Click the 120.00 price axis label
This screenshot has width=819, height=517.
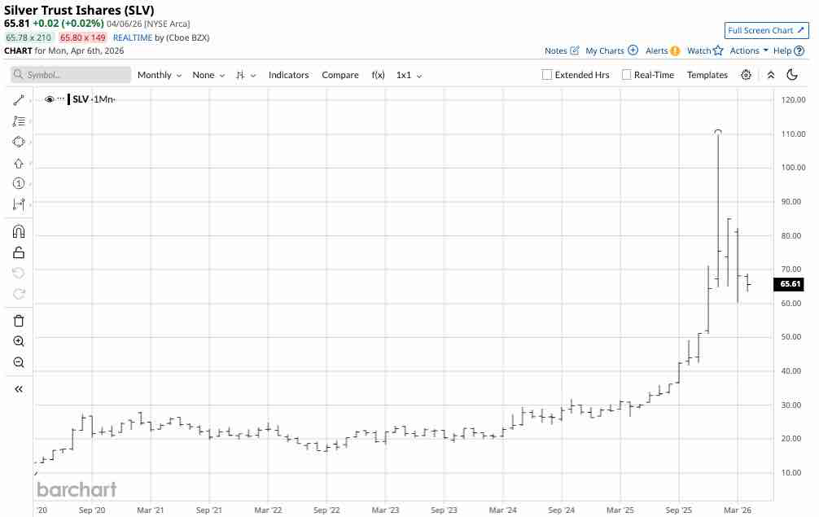(x=793, y=100)
